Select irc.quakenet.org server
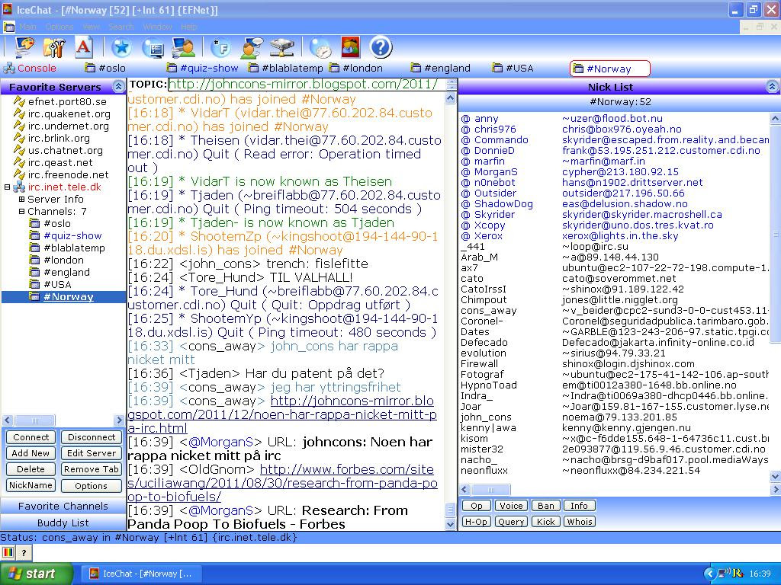The width and height of the screenshot is (781, 585). (69, 114)
